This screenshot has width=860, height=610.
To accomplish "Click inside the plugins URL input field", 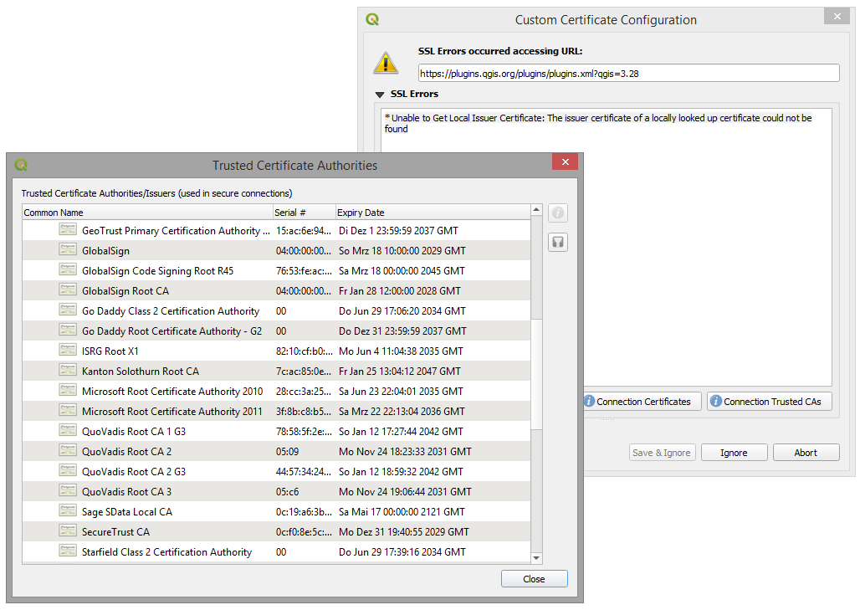I will tap(627, 73).
